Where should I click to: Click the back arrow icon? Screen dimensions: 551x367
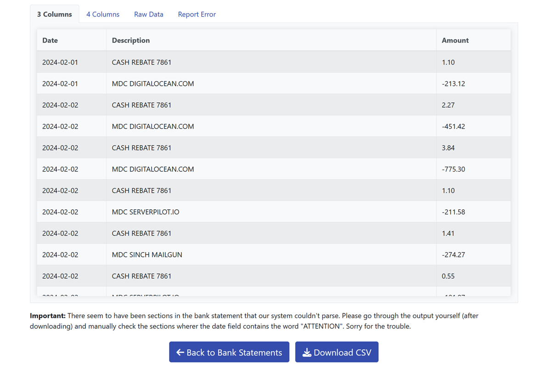coord(180,352)
